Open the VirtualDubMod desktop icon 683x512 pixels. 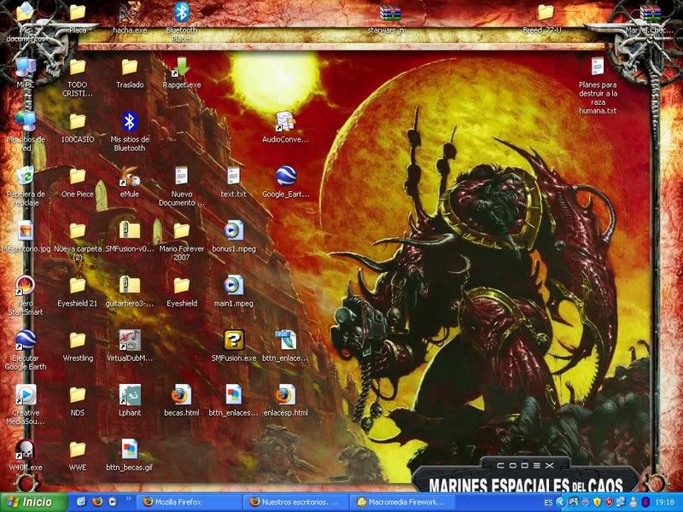tap(130, 340)
